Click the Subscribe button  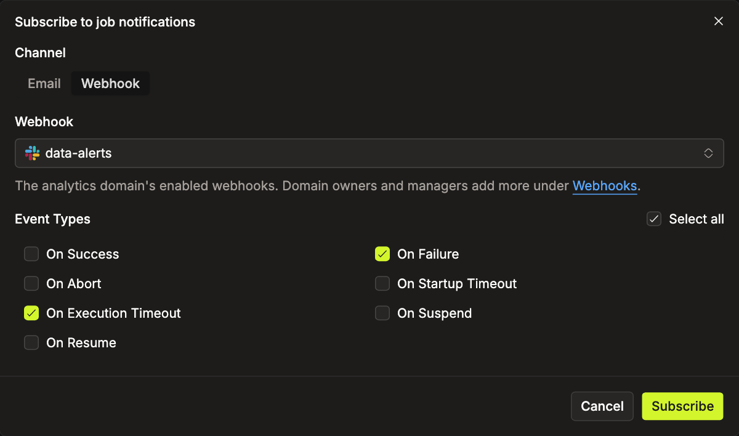[682, 406]
